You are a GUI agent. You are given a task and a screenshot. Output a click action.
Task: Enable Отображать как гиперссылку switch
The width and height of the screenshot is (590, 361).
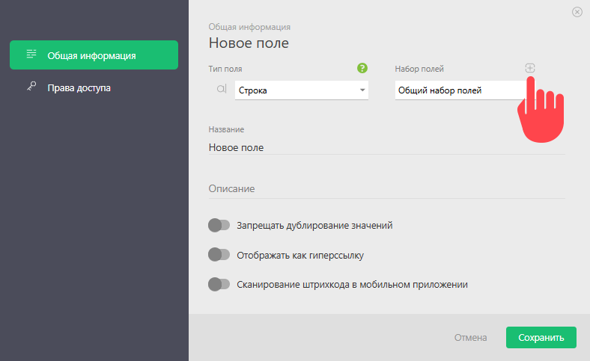[219, 255]
